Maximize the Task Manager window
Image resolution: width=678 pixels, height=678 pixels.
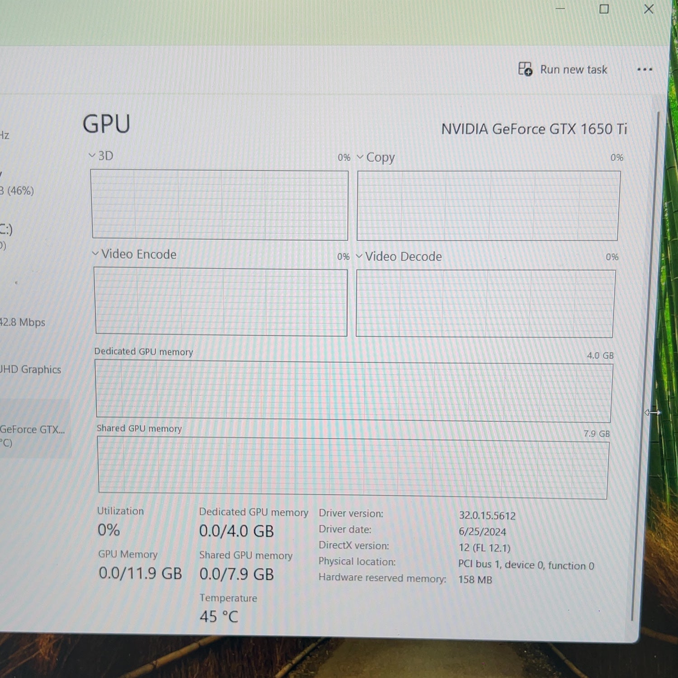(x=604, y=9)
